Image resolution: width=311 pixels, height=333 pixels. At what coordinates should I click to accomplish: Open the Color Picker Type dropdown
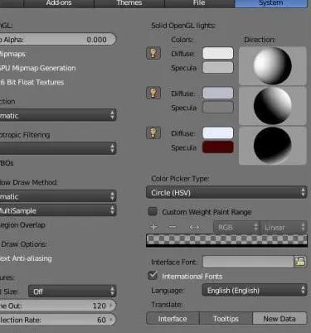tap(226, 192)
